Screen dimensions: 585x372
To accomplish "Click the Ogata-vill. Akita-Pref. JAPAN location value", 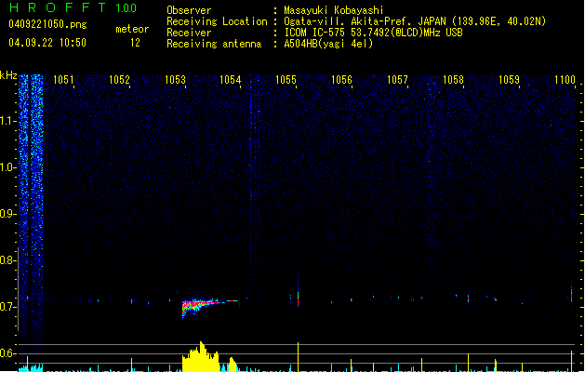I will (x=415, y=21).
